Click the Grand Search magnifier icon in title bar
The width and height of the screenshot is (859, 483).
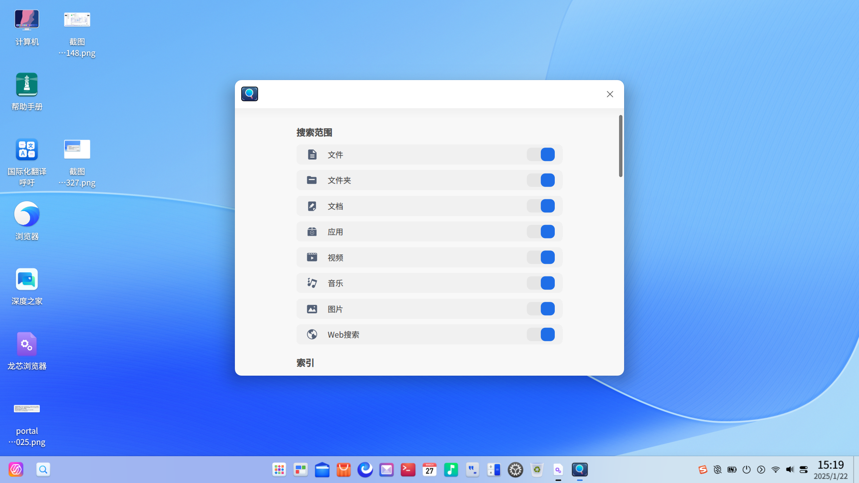click(250, 94)
